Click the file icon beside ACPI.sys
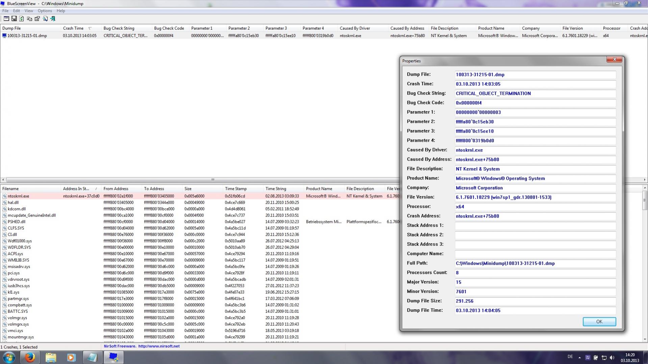This screenshot has height=364, width=648. 4,254
